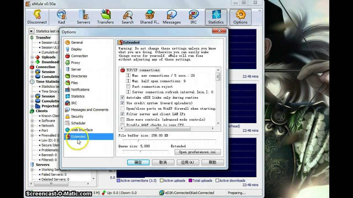Viewport: 353px width, 198px height.
Task: Click Max. half open connections setting
Action: click(159, 81)
